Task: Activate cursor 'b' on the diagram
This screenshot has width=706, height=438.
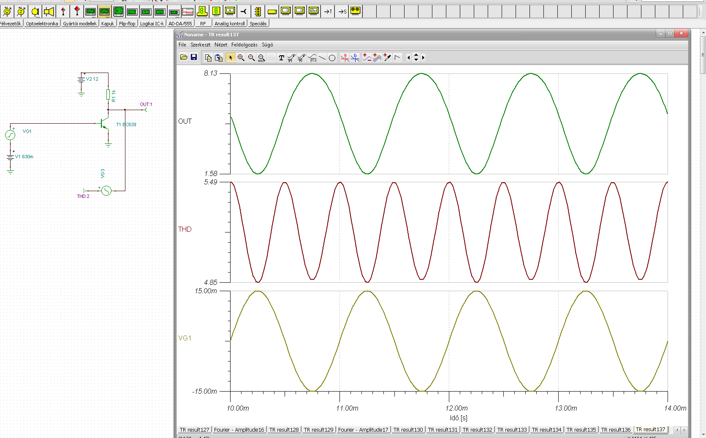Action: 355,58
